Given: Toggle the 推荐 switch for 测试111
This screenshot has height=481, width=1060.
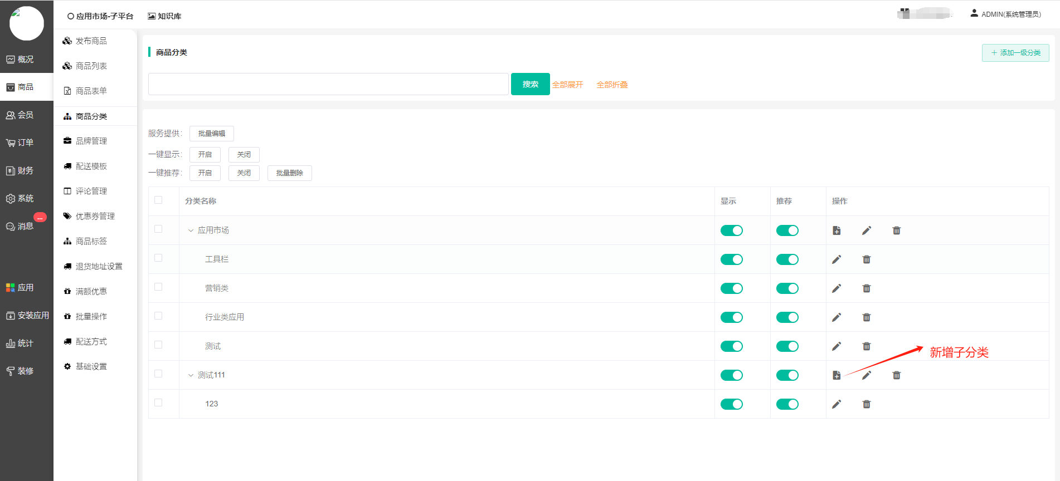Looking at the screenshot, I should (787, 375).
